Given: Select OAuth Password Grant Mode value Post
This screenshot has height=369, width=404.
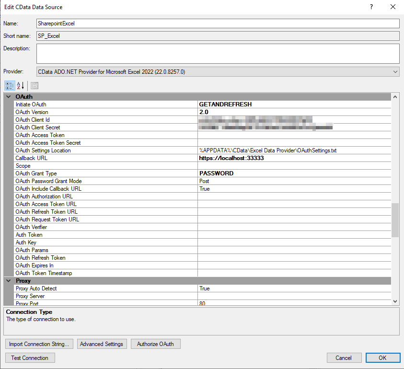Looking at the screenshot, I should click(294, 181).
